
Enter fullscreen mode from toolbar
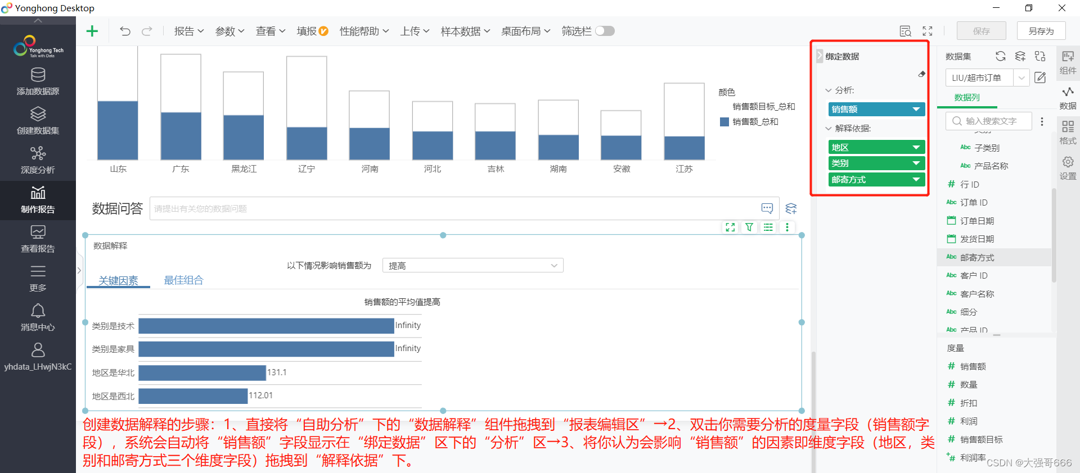(928, 31)
